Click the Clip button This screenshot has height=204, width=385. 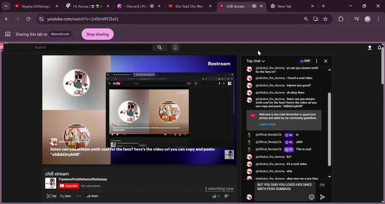(51, 196)
